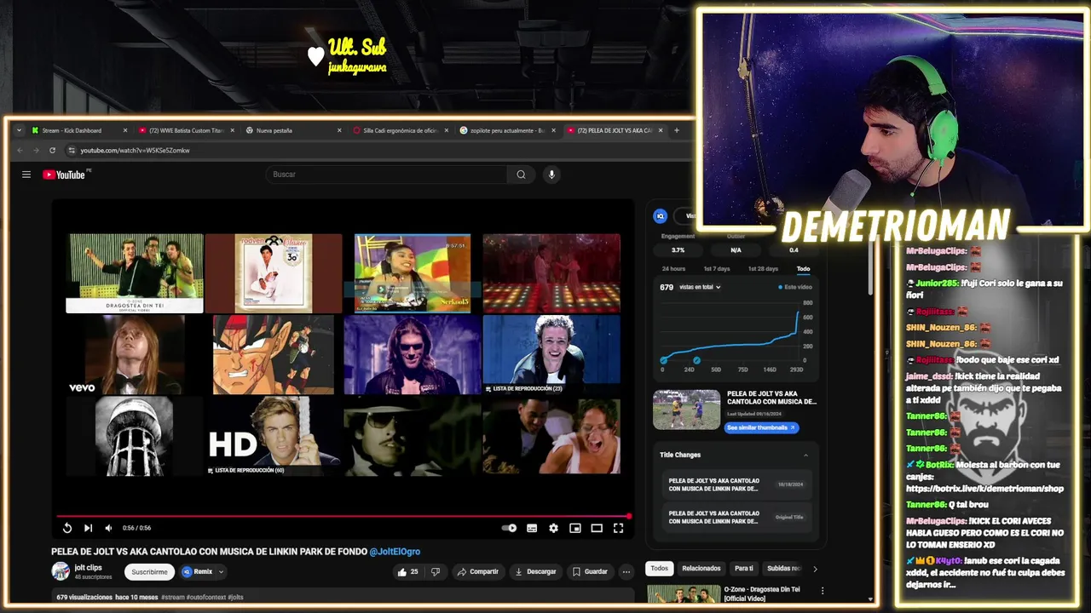Image resolution: width=1091 pixels, height=613 pixels.
Task: Select the Todo range tab
Action: 803,268
